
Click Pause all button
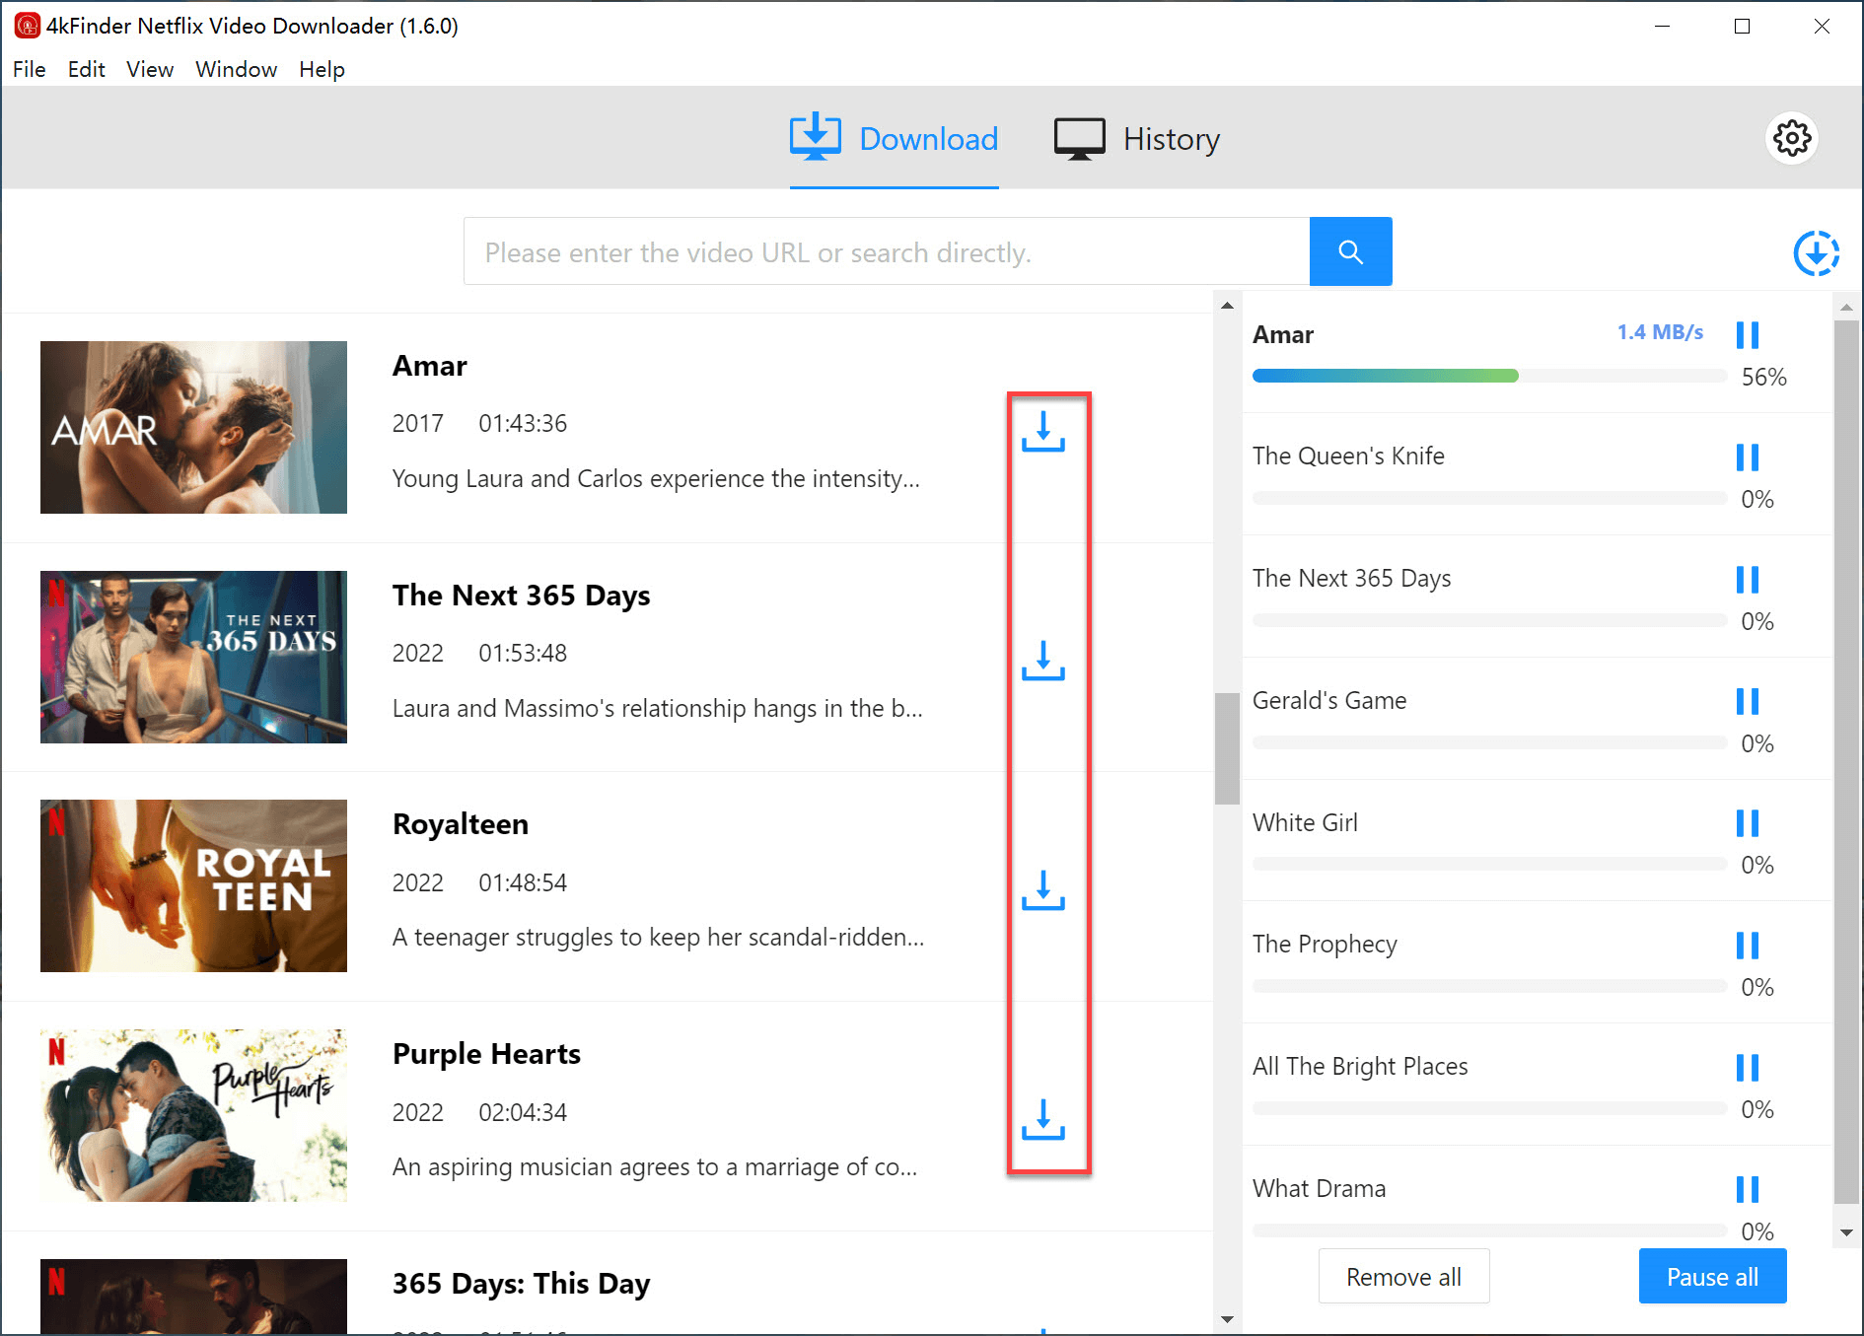pyautogui.click(x=1712, y=1276)
